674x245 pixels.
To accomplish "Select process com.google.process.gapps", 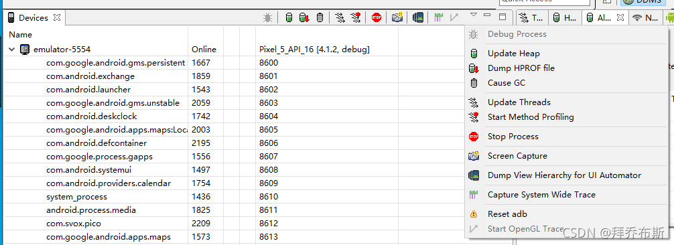I will [99, 156].
